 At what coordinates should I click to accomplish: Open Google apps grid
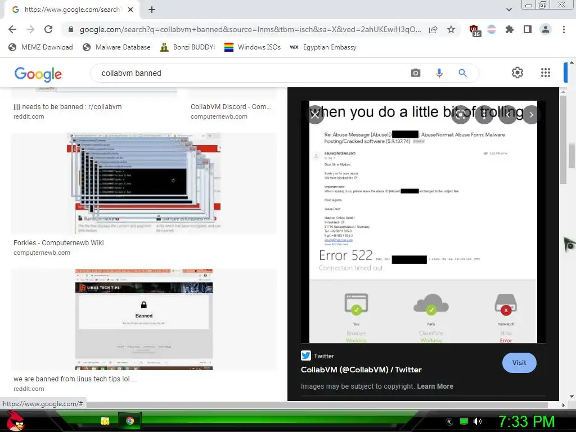pyautogui.click(x=546, y=73)
